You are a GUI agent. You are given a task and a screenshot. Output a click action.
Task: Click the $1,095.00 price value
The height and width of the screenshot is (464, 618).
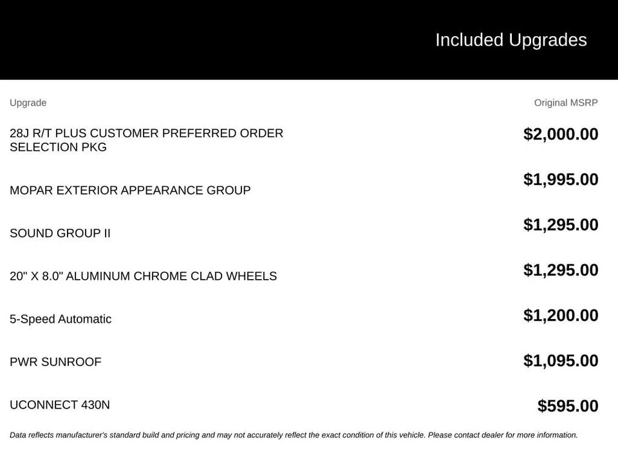point(561,361)
